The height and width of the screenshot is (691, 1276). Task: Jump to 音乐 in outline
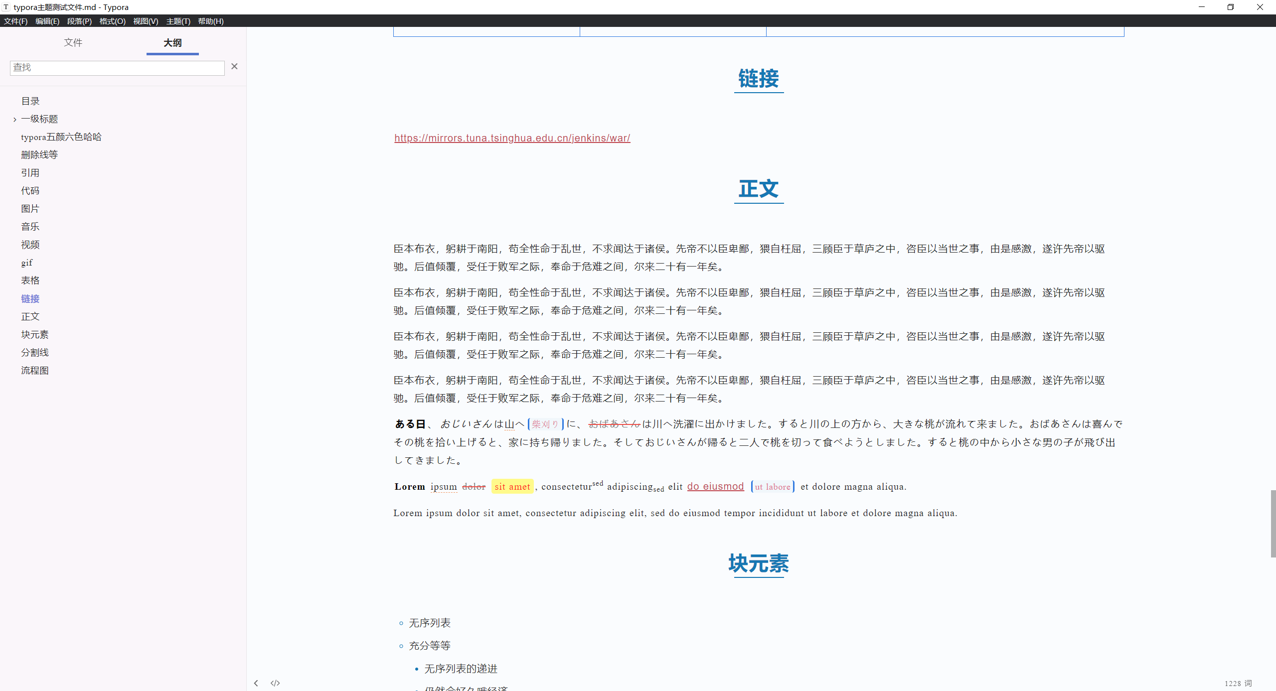(x=30, y=227)
